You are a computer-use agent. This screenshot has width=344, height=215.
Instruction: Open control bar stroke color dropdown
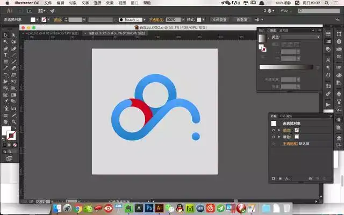[48, 20]
